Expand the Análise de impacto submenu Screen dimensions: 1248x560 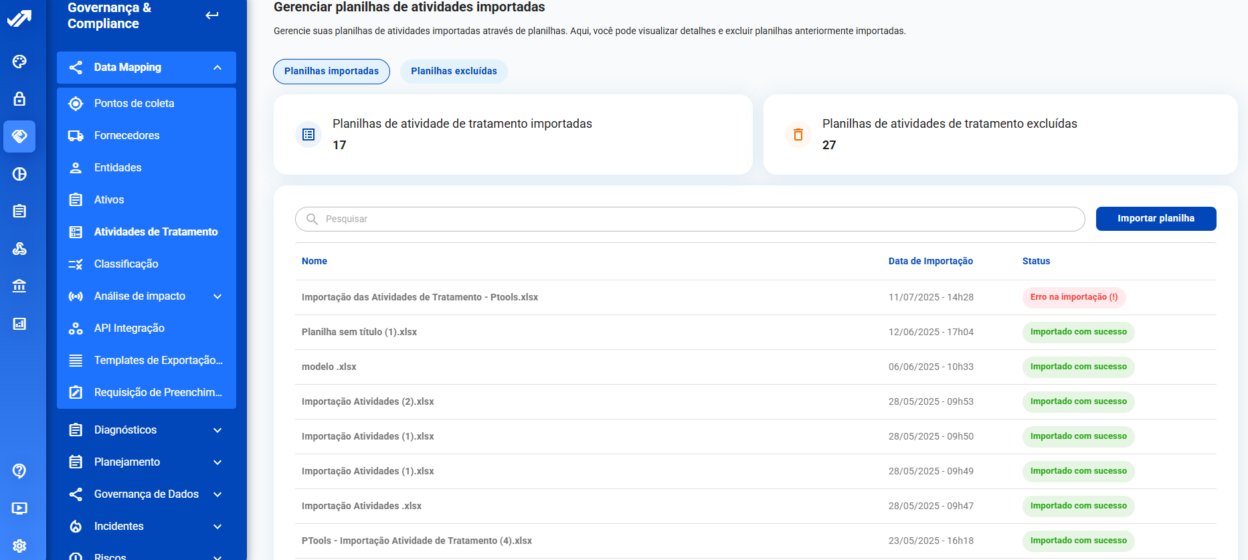click(x=217, y=296)
